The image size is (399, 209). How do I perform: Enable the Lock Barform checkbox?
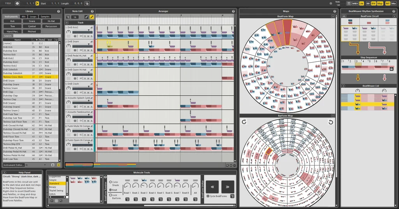(x=110, y=195)
